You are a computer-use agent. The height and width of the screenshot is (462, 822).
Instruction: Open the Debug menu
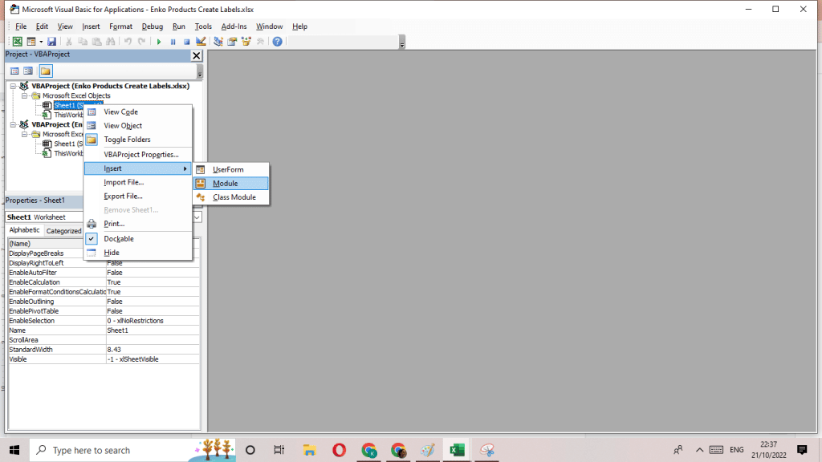(153, 26)
